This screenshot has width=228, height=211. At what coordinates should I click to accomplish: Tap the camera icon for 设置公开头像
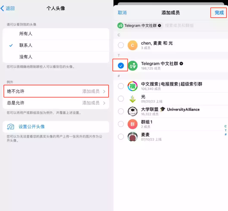tap(11, 127)
